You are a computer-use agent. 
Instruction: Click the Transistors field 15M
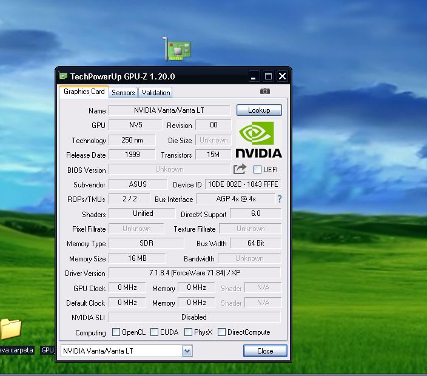213,155
